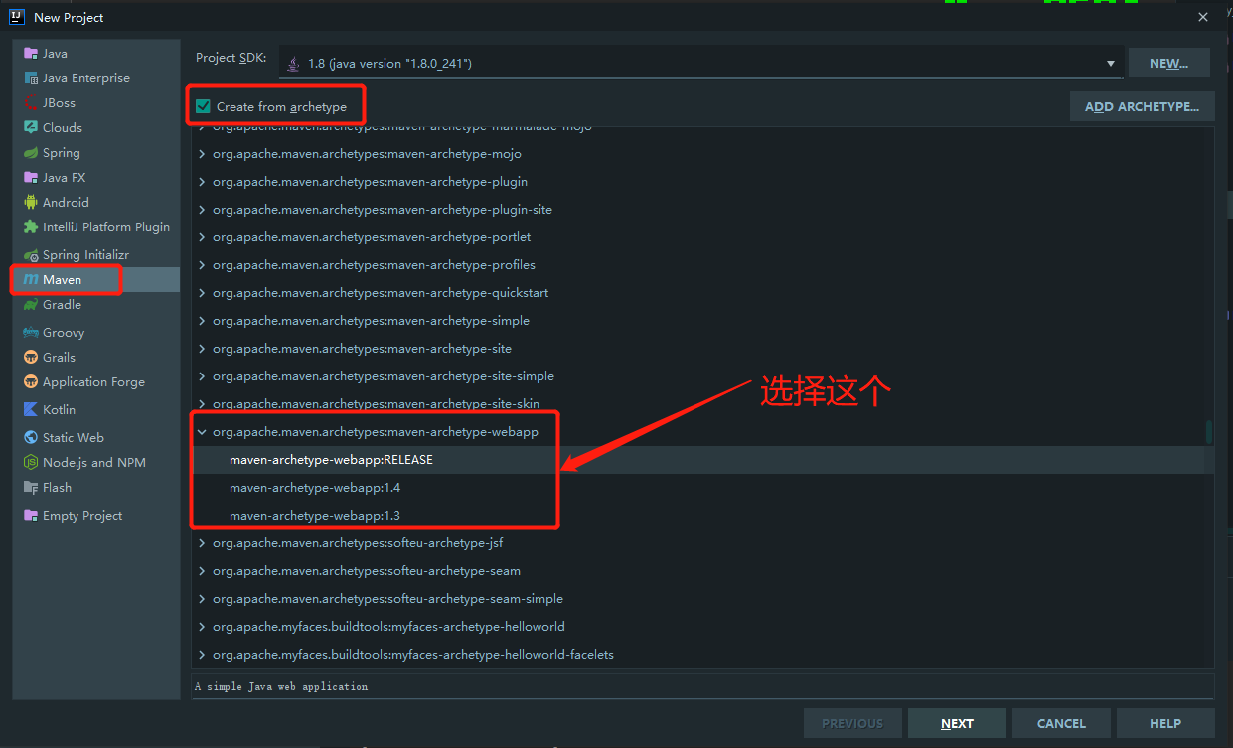Expand the maven-archetype-plugin-site node

(x=202, y=210)
